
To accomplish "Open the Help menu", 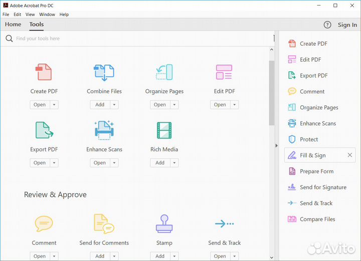I will (x=64, y=14).
